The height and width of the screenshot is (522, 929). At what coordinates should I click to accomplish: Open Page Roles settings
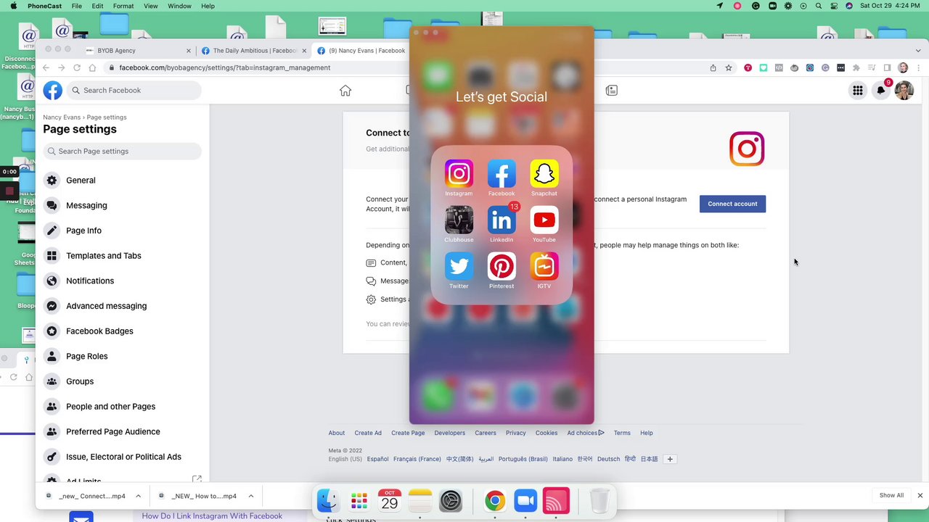[122, 356]
